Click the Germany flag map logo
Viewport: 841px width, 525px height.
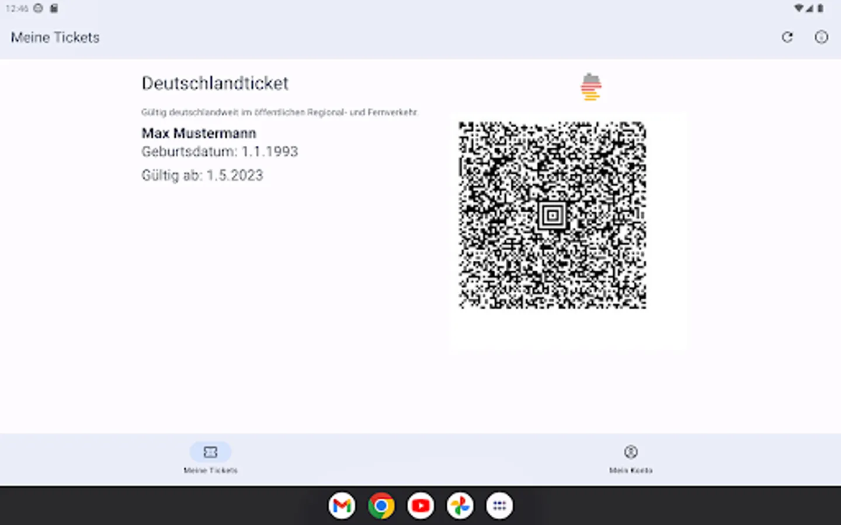click(x=591, y=87)
